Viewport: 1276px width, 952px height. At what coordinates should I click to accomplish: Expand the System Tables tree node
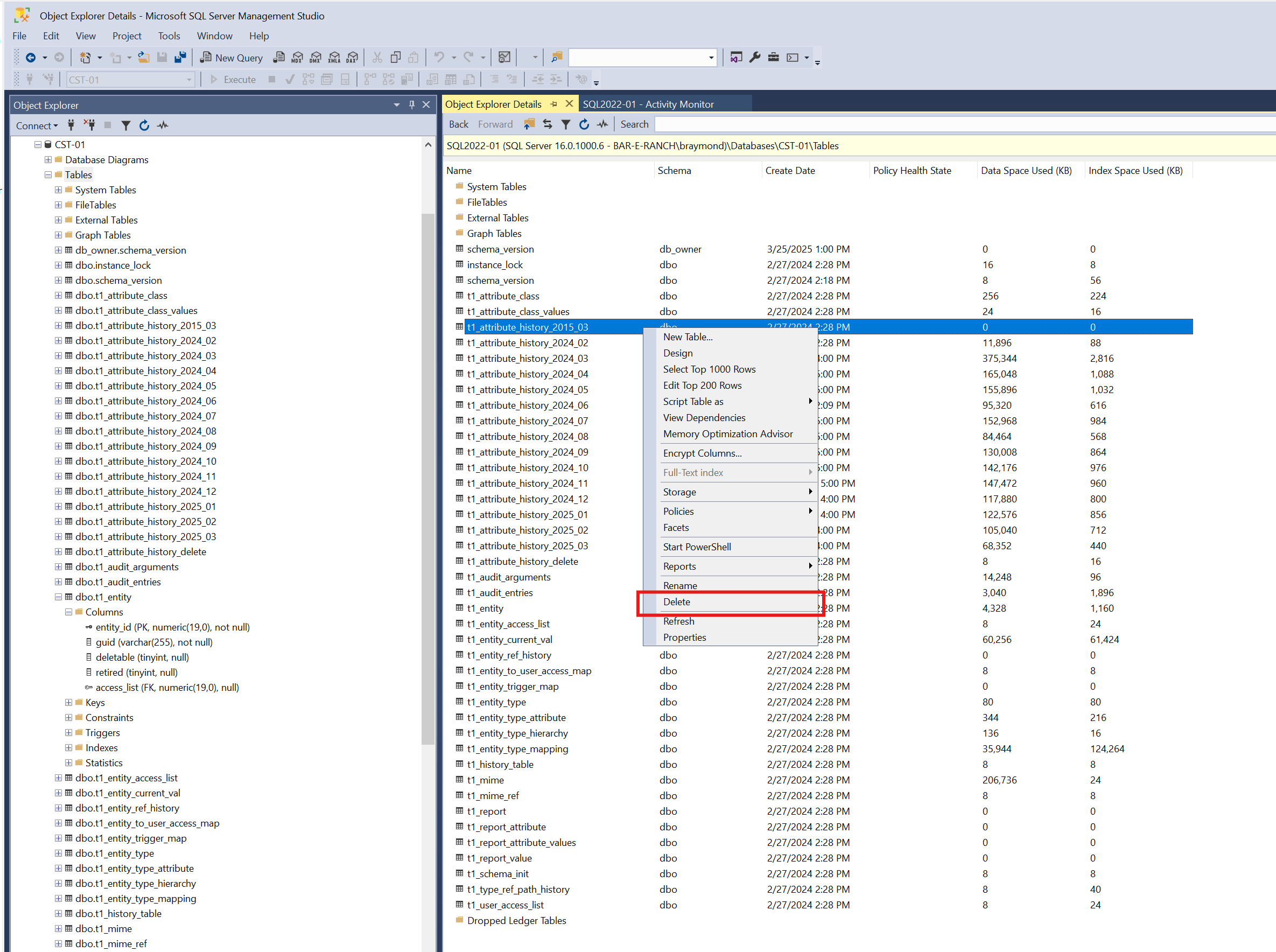[58, 190]
